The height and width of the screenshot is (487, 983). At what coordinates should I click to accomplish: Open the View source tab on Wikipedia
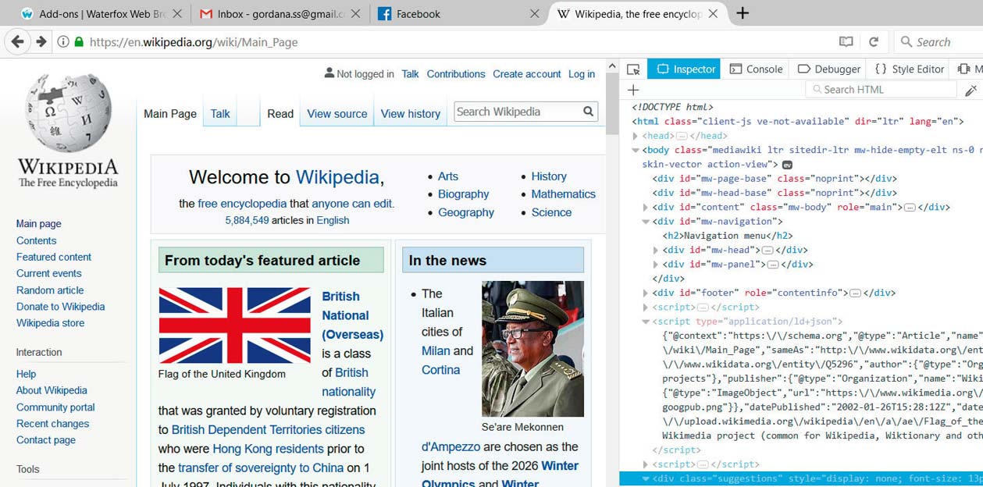(337, 113)
